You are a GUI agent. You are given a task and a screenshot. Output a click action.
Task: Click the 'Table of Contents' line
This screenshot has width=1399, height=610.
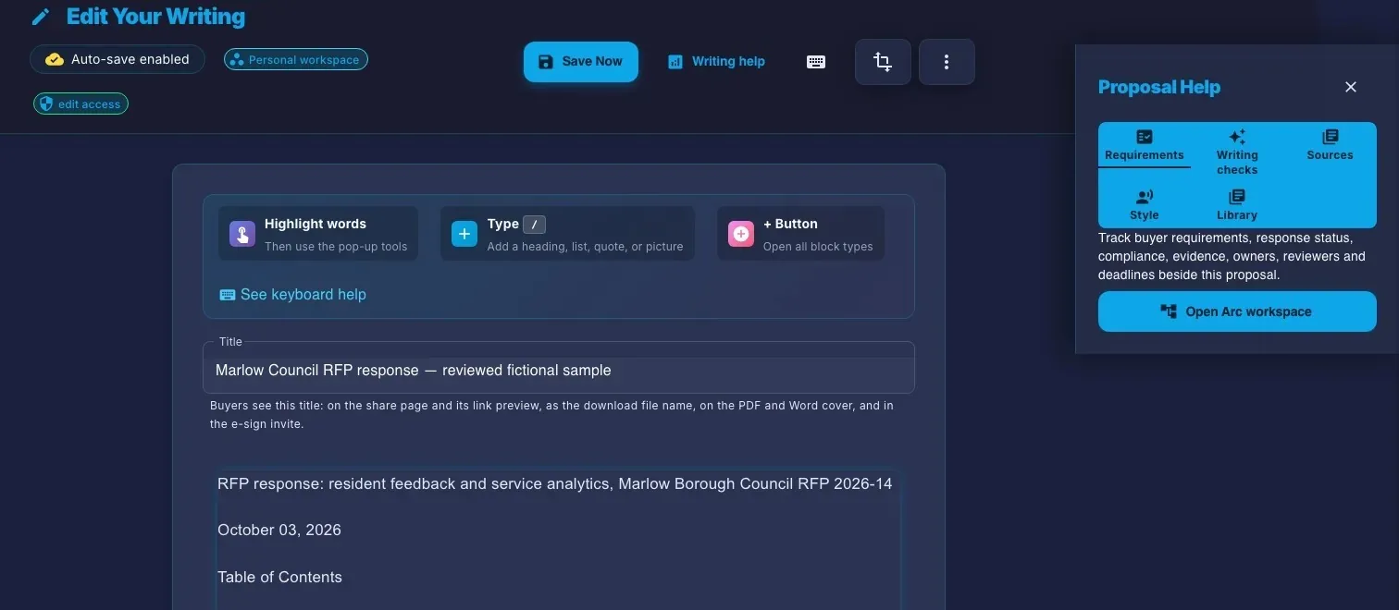tap(279, 578)
